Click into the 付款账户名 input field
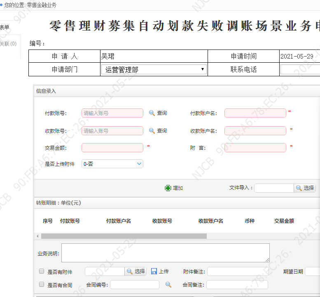 point(255,113)
